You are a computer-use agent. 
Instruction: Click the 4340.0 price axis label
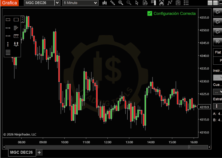point(204,56)
